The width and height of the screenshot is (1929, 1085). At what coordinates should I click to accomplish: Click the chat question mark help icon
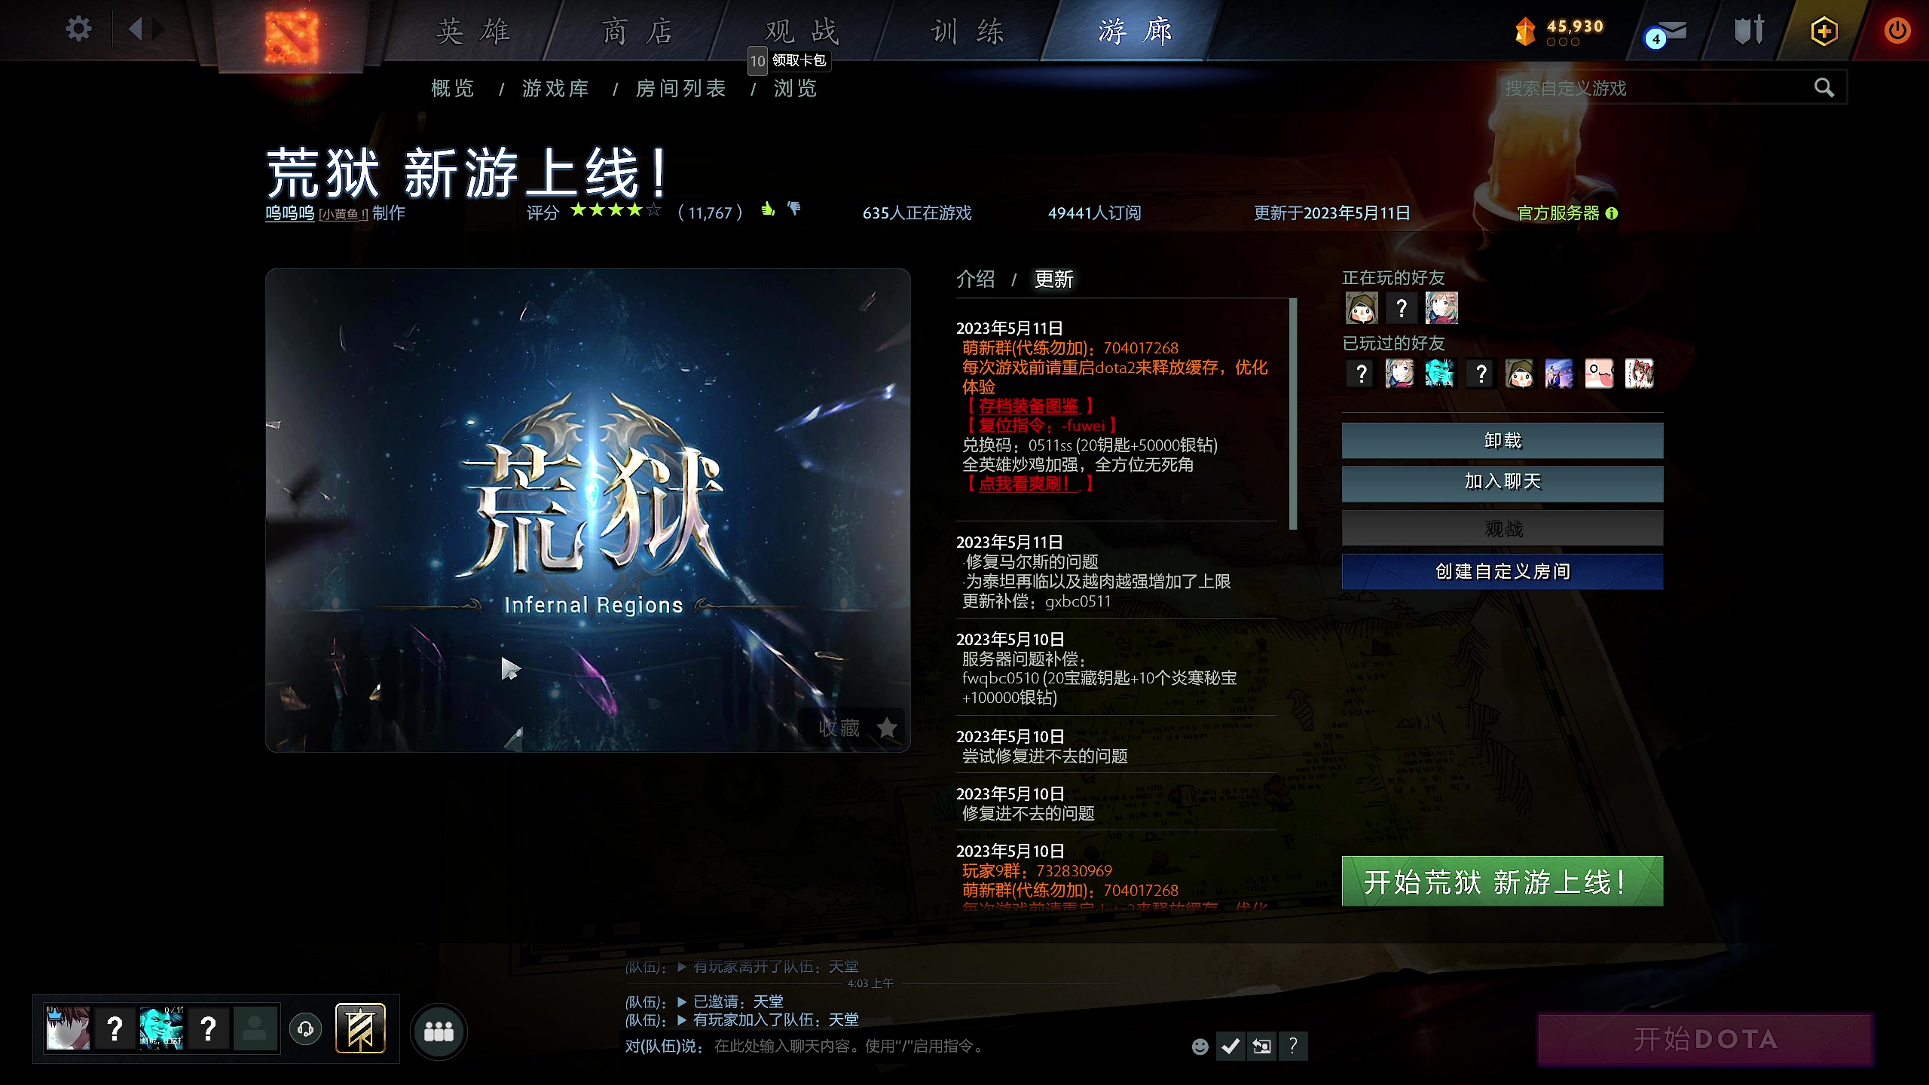(1293, 1046)
